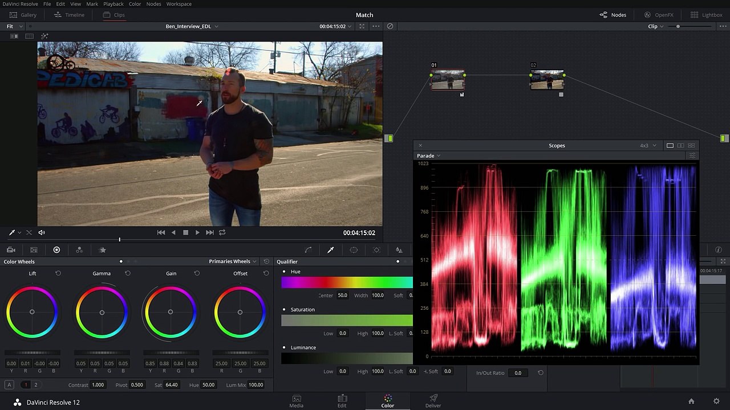730x410 pixels.
Task: Expand Ben_Interview_EDL timeline dropdown
Action: [x=192, y=26]
